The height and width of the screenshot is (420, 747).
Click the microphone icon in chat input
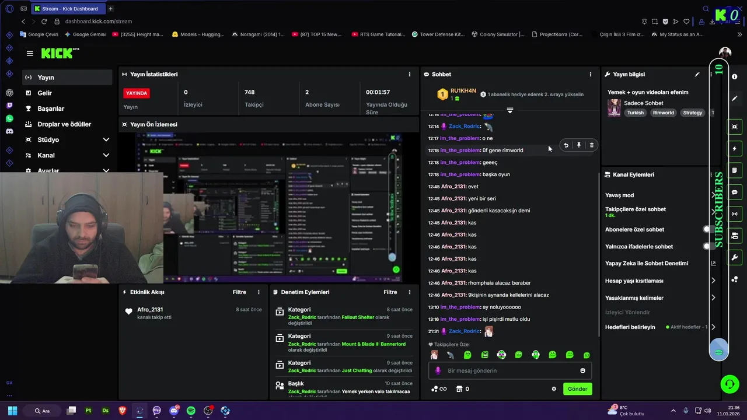(438, 370)
